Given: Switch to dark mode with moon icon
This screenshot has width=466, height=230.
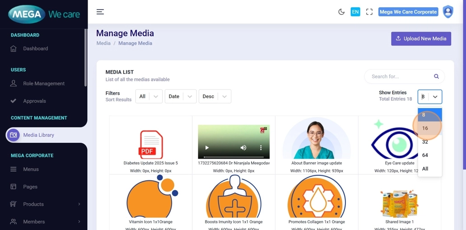Looking at the screenshot, I should click(341, 12).
